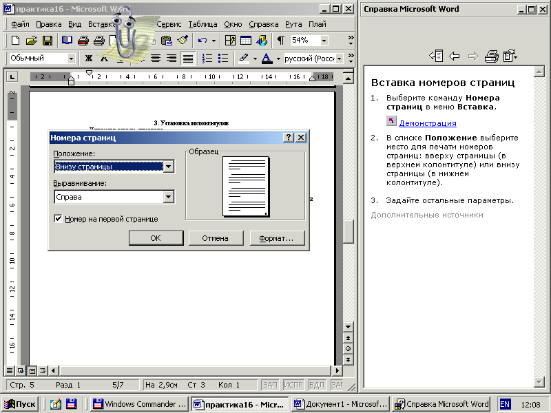Open the Обычный style dropdown

(x=72, y=59)
